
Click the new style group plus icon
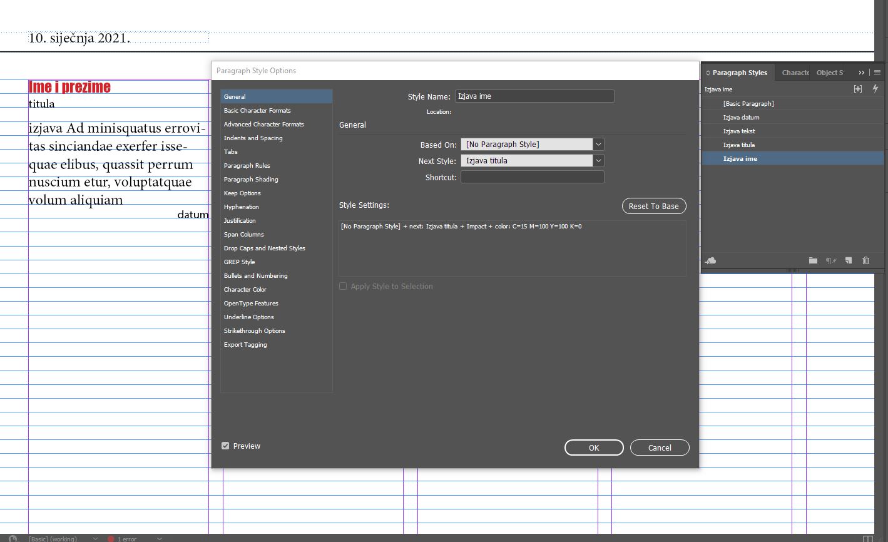pyautogui.click(x=858, y=89)
